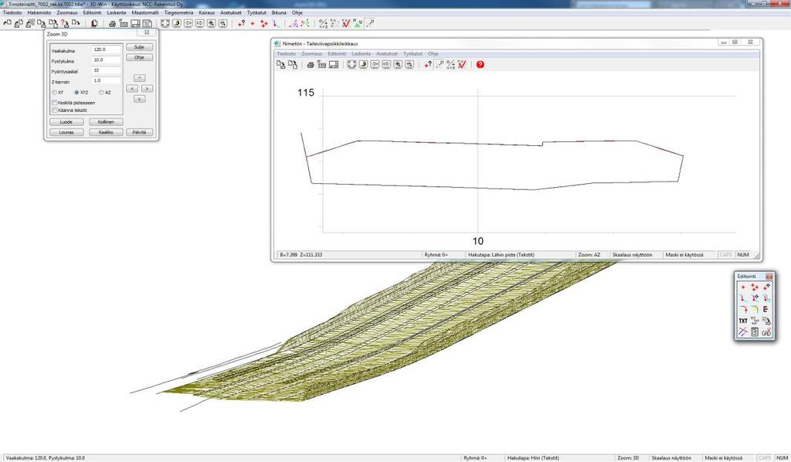Open Laskenta menu in cross-section window

coord(362,53)
